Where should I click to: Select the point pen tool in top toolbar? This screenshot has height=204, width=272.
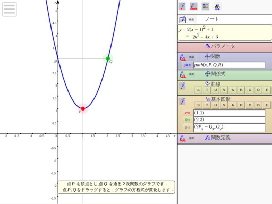(182, 6)
